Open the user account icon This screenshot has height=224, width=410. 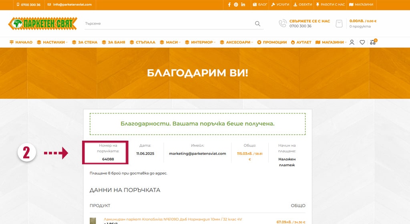(x=352, y=42)
